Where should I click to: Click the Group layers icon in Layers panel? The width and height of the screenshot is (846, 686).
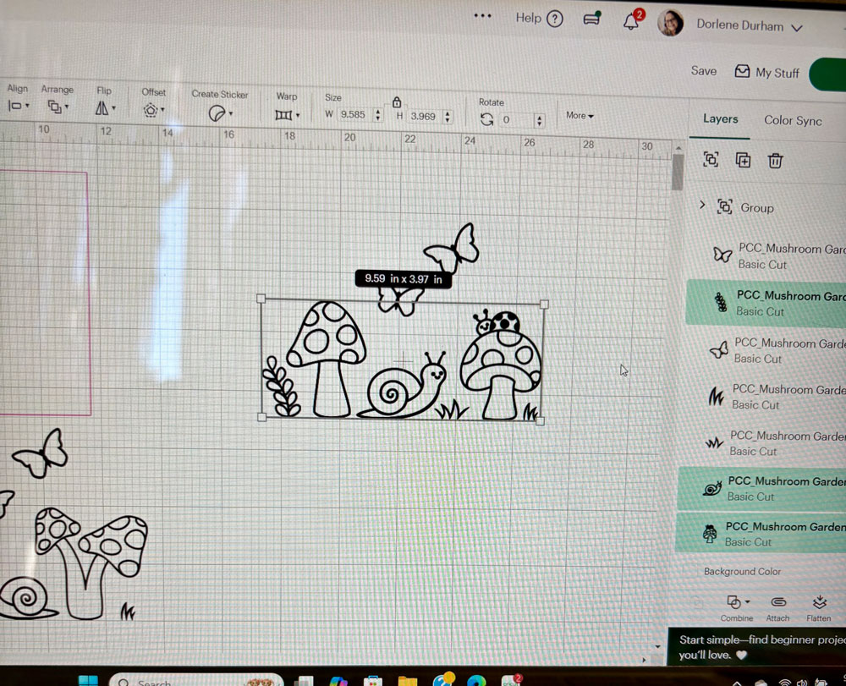(711, 160)
